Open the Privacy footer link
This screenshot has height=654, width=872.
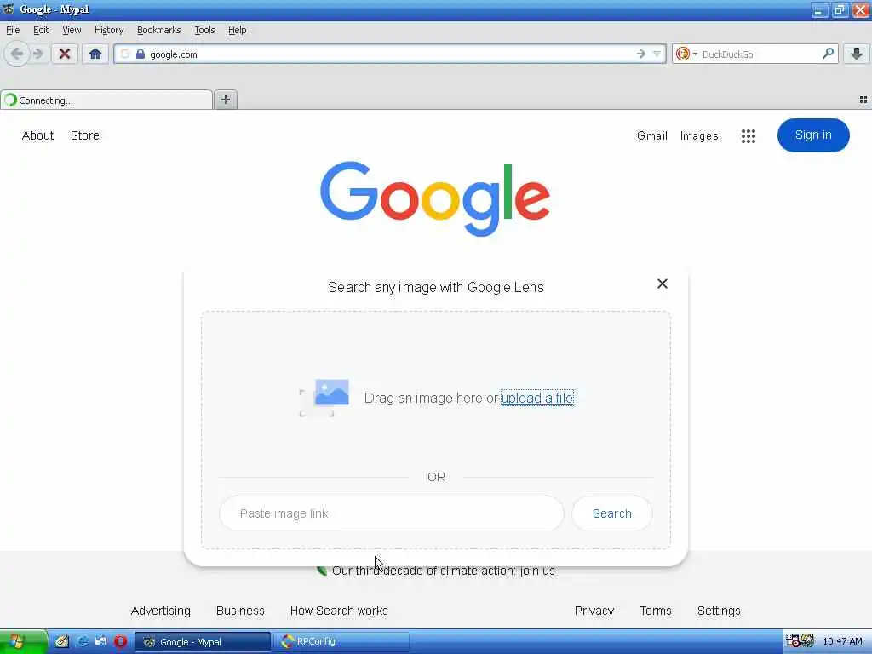pos(594,611)
